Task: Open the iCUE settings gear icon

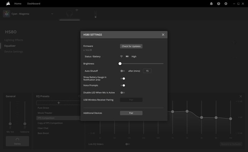Action: 226,4
